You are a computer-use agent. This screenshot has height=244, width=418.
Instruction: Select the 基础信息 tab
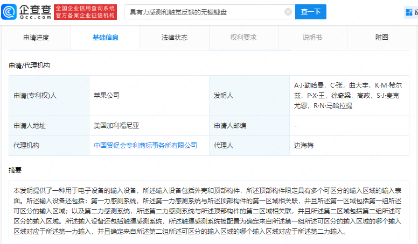[105, 38]
